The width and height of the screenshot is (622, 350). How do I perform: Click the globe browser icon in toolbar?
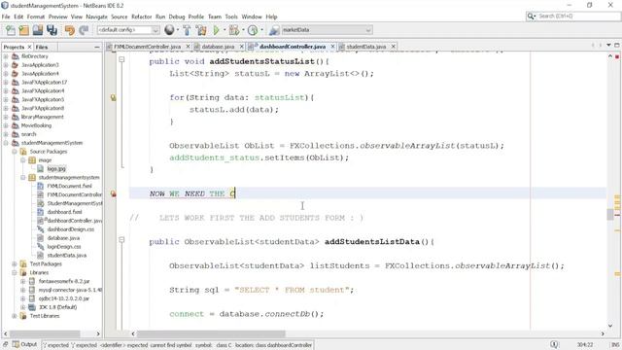point(169,30)
